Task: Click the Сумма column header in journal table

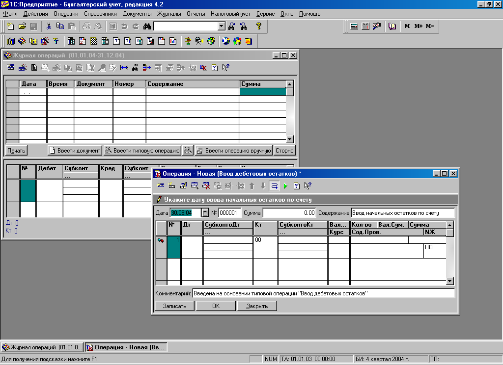Action: [263, 83]
